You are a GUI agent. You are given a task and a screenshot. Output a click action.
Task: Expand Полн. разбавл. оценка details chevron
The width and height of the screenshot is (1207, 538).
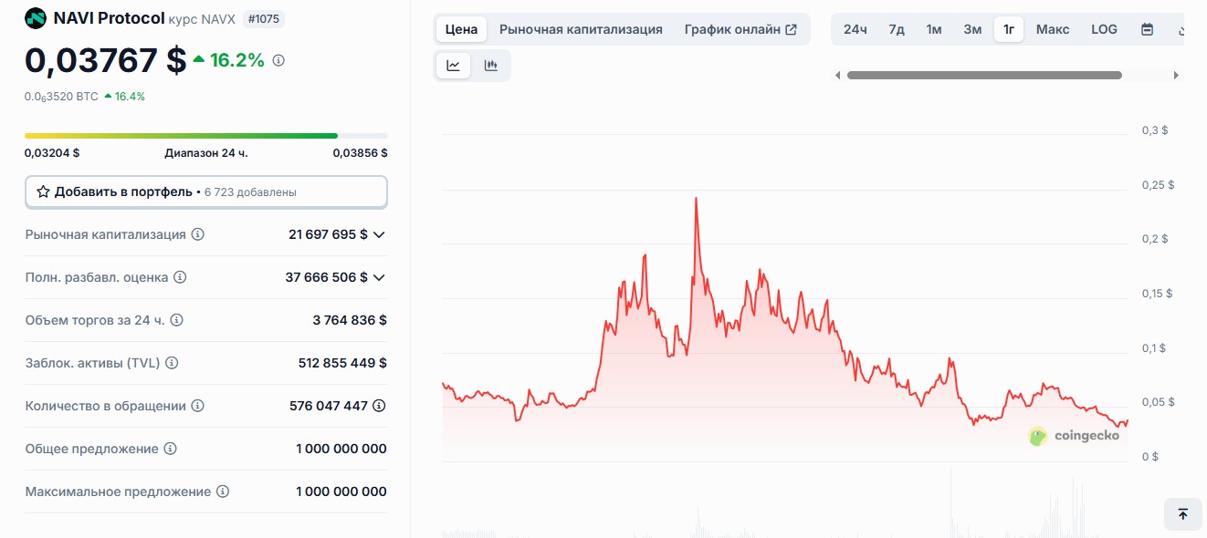click(379, 277)
